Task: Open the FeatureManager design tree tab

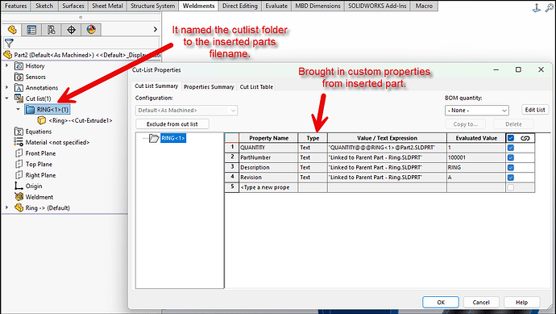Action: coord(12,30)
